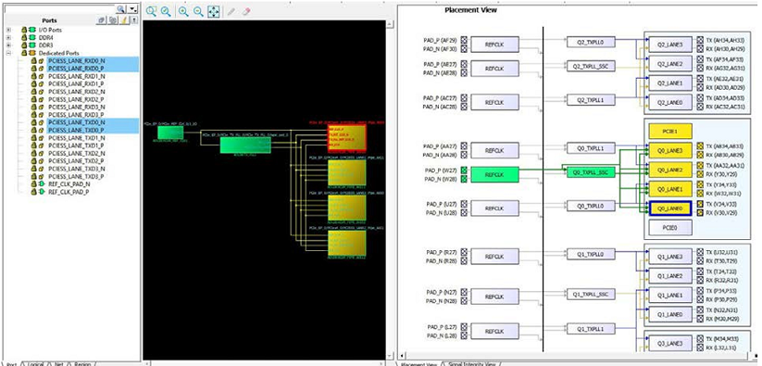This screenshot has width=762, height=366.
Task: Open the dropdown arrow beside search icon
Action: tap(133, 9)
